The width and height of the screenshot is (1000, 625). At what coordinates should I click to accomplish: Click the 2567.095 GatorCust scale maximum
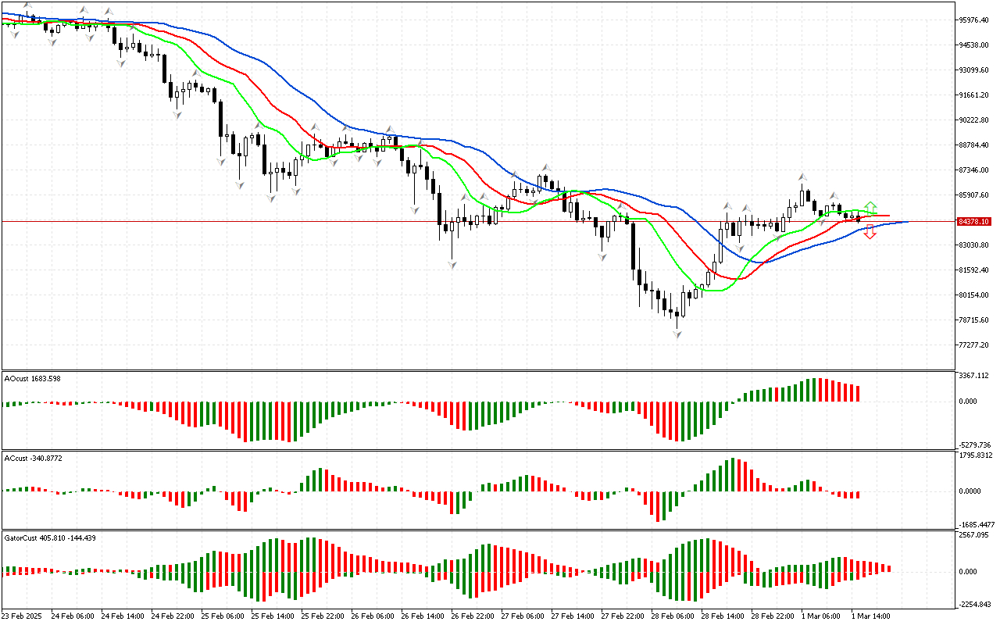pyautogui.click(x=973, y=536)
